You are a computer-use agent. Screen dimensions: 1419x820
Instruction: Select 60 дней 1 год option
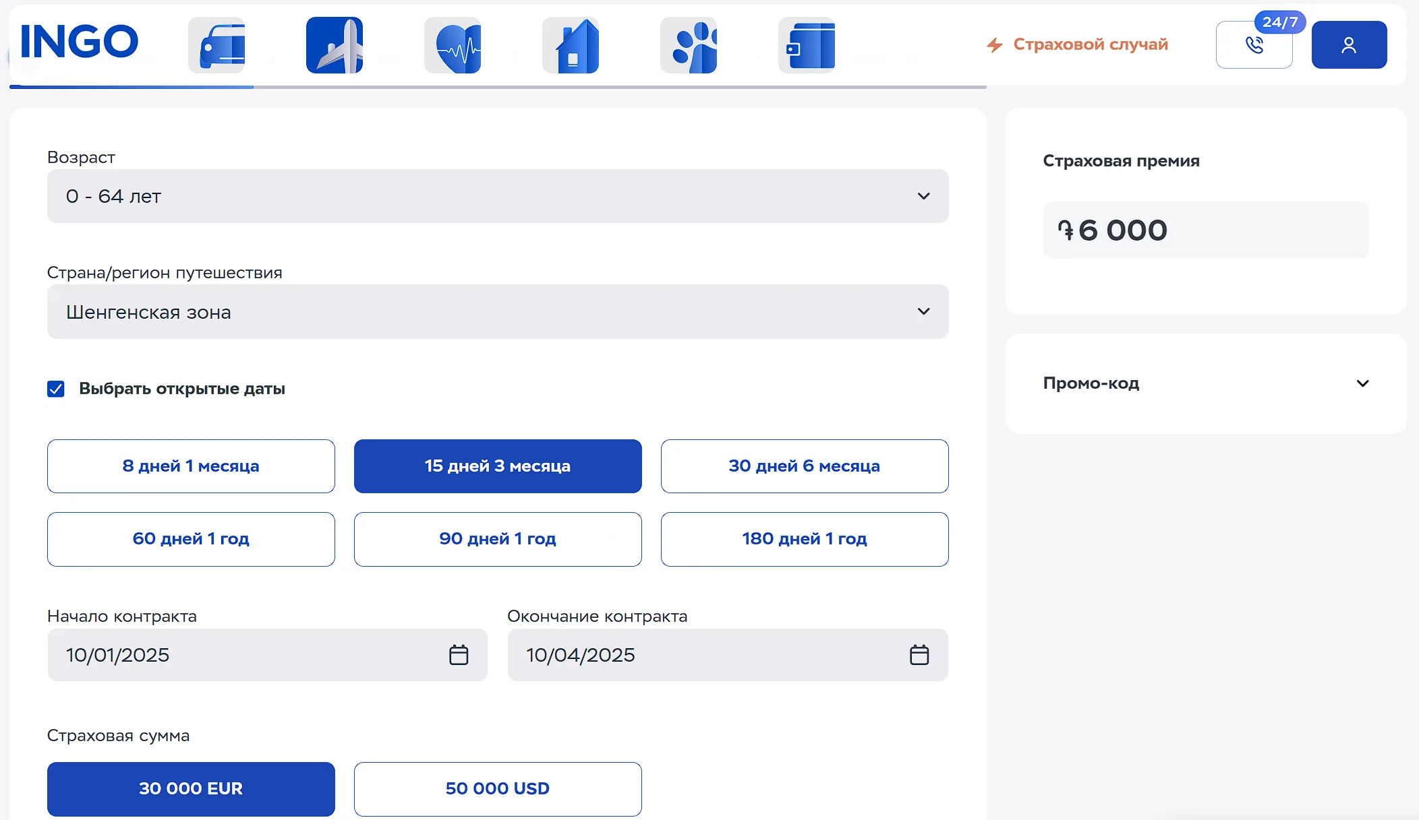click(x=191, y=539)
